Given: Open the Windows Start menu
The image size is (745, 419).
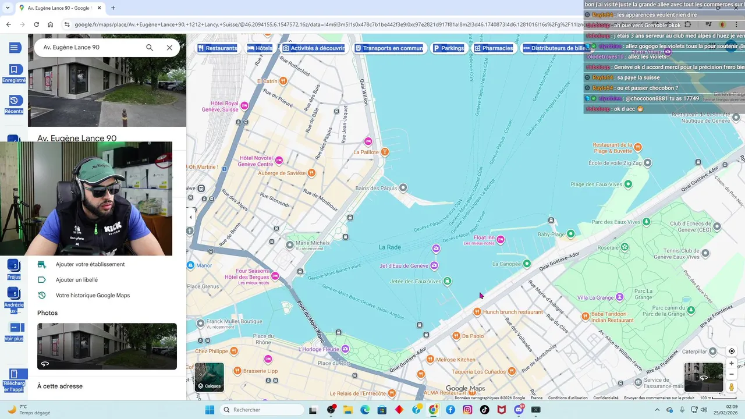Looking at the screenshot, I should click(x=210, y=410).
